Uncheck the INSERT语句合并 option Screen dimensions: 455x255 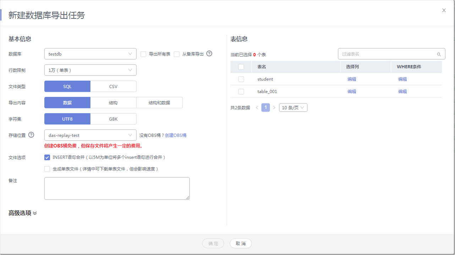47,157
